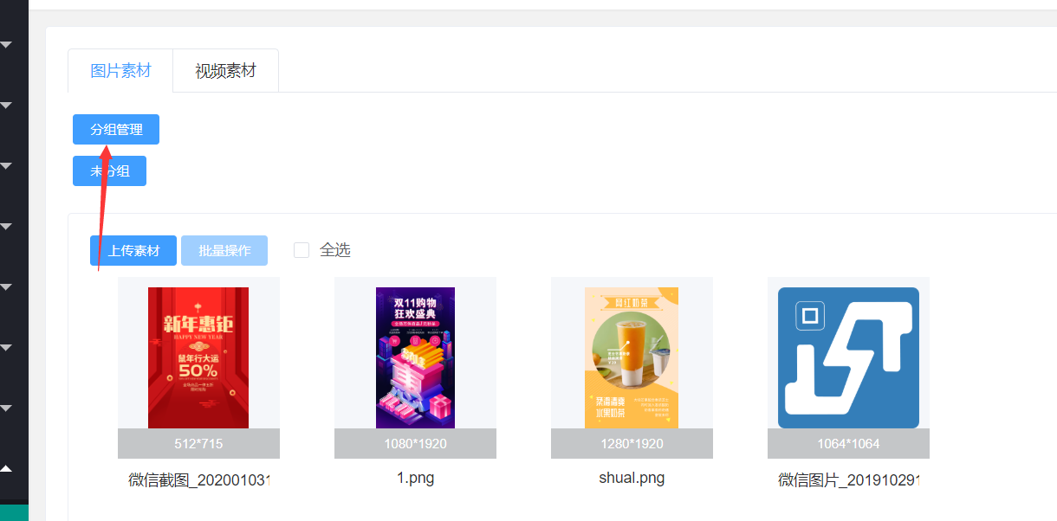Tick the 全选 select-all checkbox
The height and width of the screenshot is (521, 1057).
(302, 250)
